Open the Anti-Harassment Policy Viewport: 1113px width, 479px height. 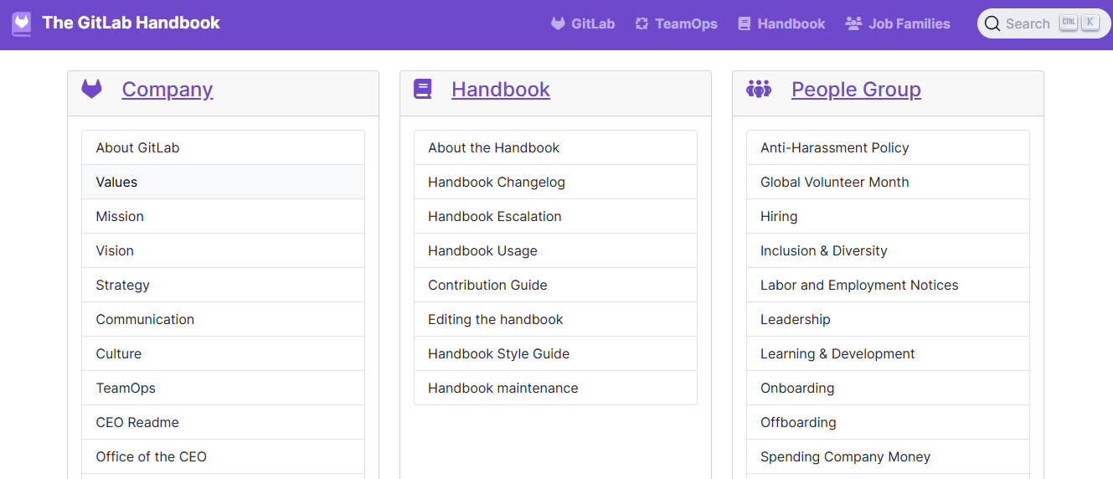(888, 147)
